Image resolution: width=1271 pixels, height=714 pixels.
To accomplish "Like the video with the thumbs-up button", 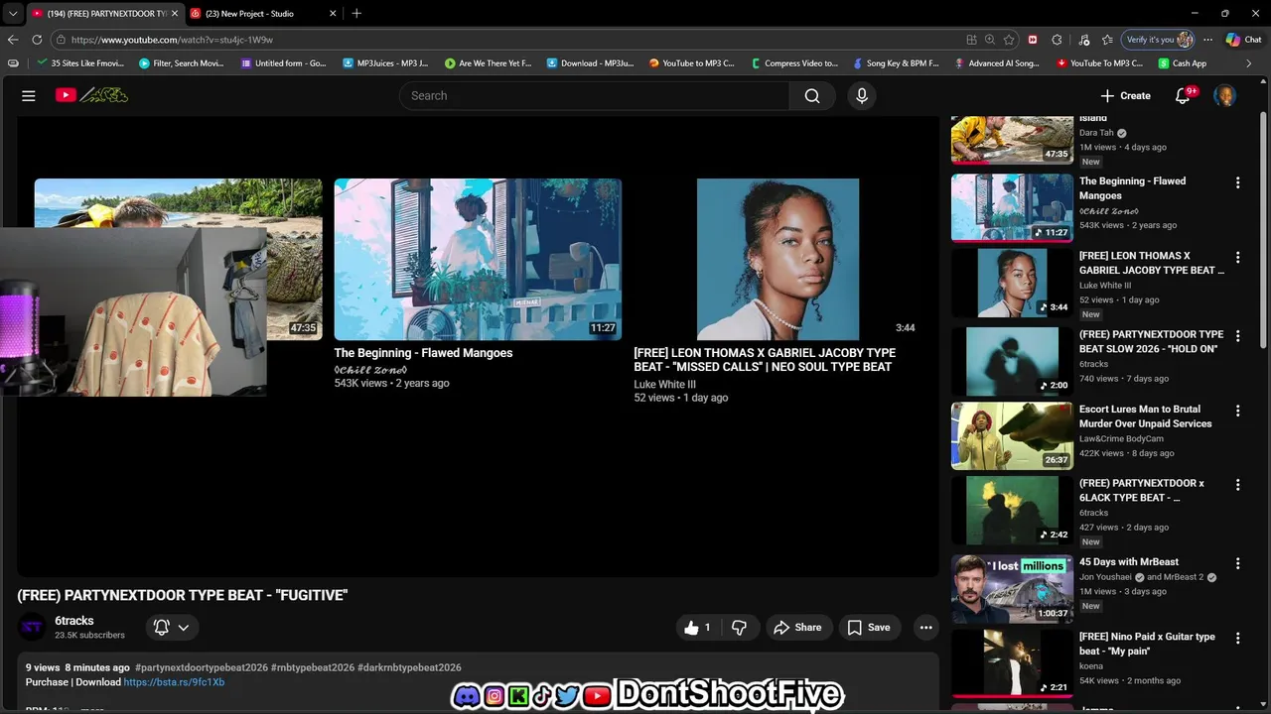I will coord(698,627).
